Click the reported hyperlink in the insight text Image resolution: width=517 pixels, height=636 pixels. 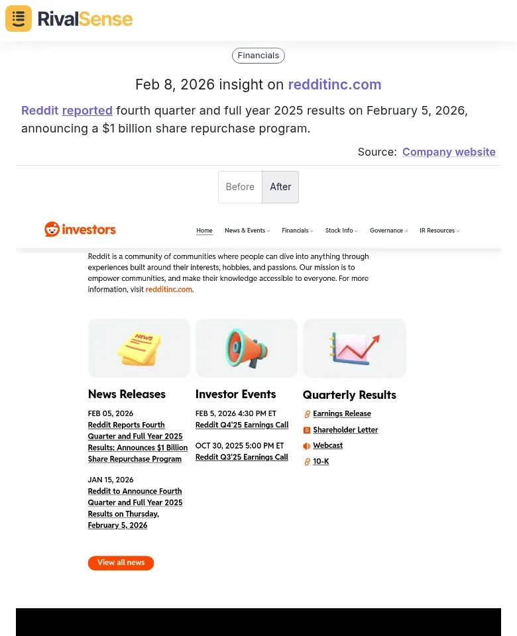point(87,111)
